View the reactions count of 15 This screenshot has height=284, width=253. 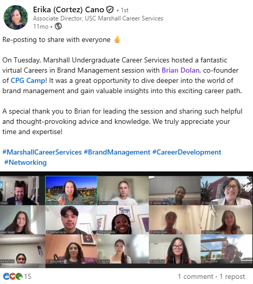point(28,276)
